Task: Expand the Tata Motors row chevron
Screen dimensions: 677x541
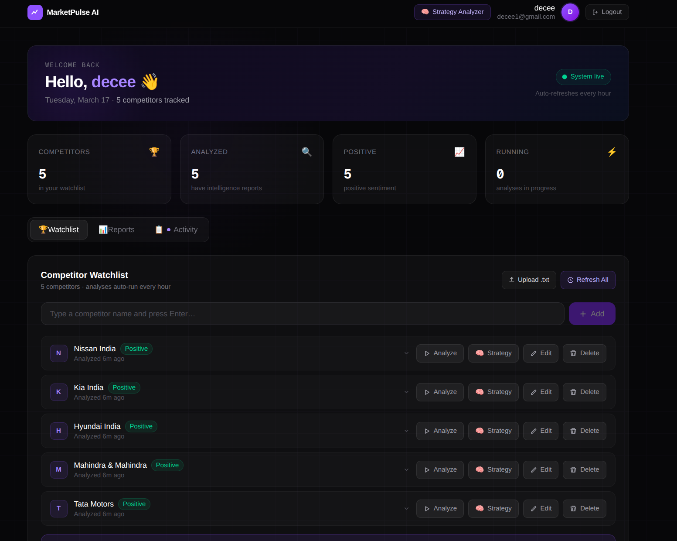Action: click(406, 509)
